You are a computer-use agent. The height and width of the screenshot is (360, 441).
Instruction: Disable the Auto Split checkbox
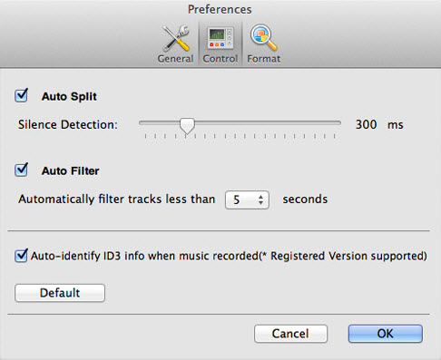pyautogui.click(x=22, y=95)
